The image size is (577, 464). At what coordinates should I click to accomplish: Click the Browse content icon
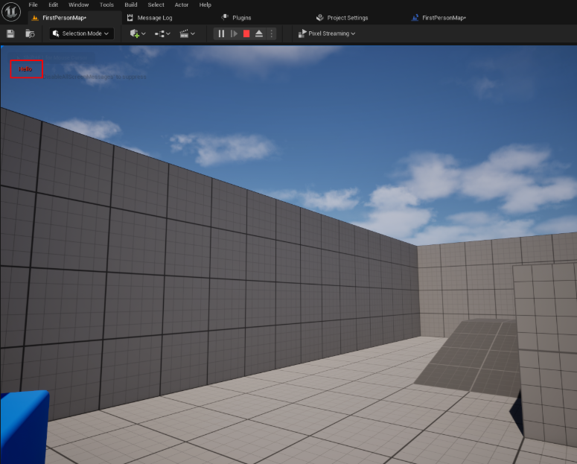coord(30,34)
